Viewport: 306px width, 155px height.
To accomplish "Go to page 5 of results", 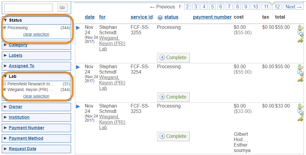I will pyautogui.click(x=212, y=7).
